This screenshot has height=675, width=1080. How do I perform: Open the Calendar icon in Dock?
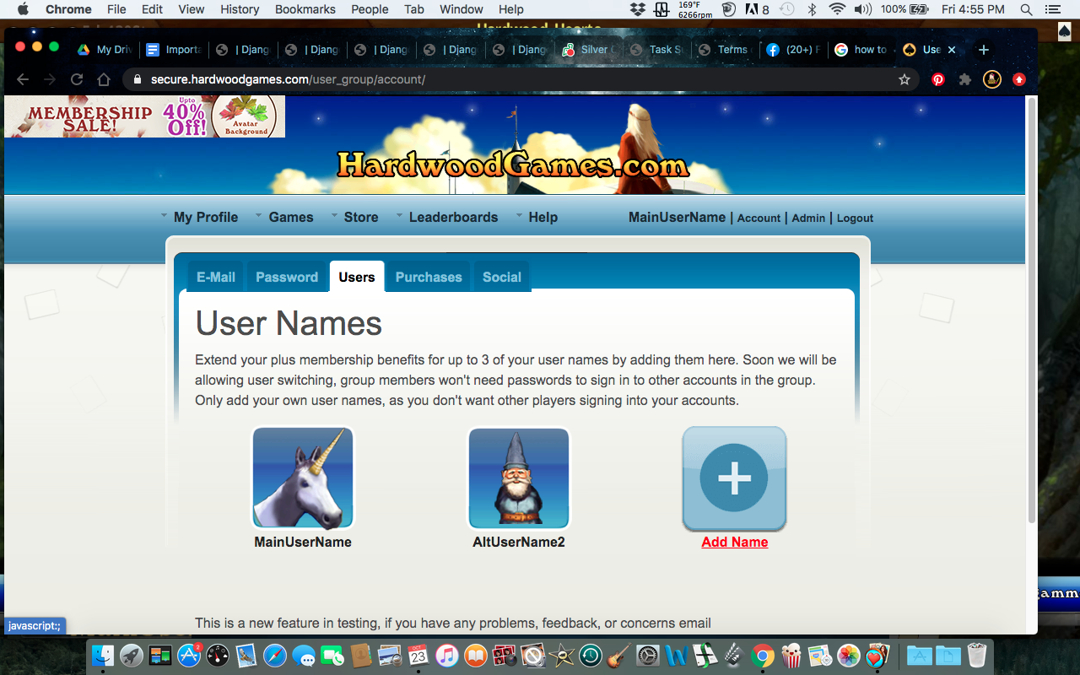(418, 655)
